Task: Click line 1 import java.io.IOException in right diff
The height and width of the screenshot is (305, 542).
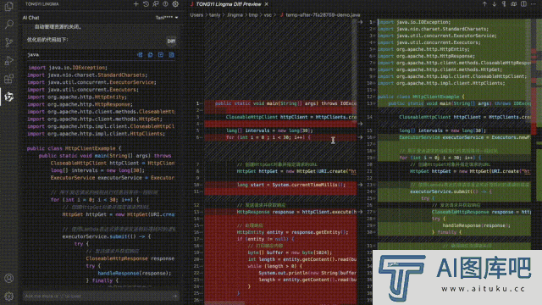Action: pos(414,22)
